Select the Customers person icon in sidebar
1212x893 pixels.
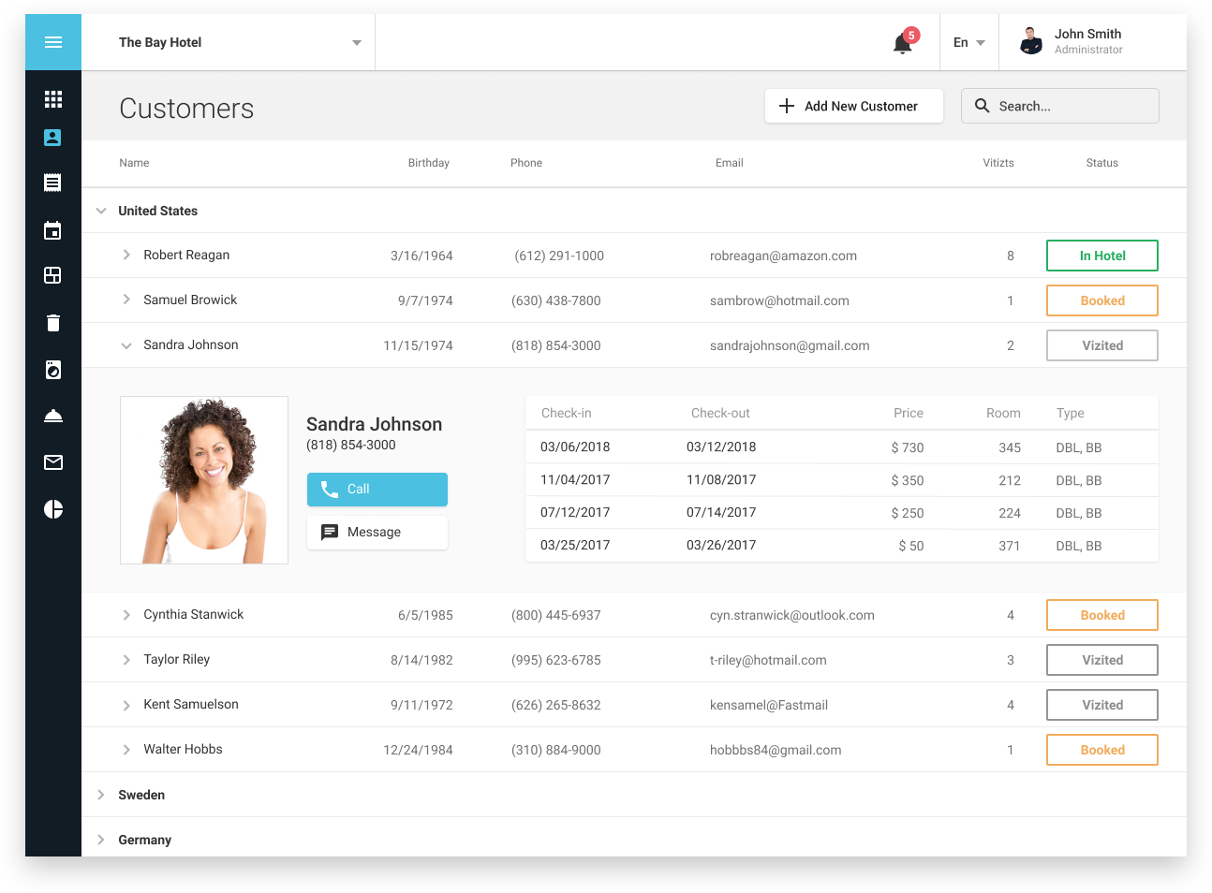pyautogui.click(x=53, y=138)
